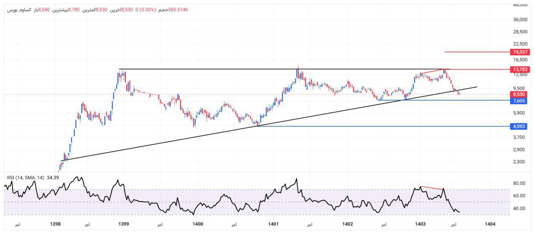Click the 5,900 price axis label
The image size is (535, 234).
point(520,113)
